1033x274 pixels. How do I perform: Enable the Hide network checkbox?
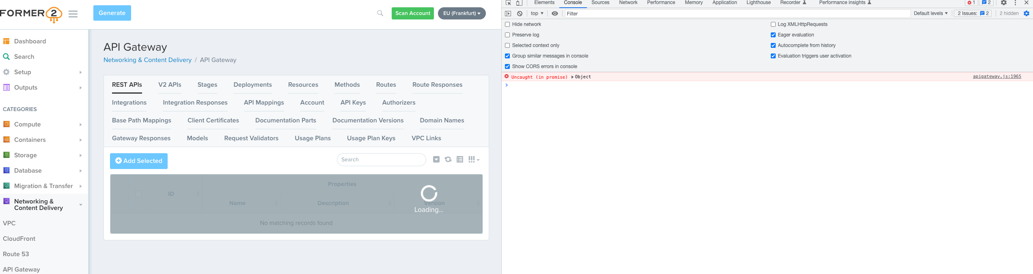(x=507, y=24)
